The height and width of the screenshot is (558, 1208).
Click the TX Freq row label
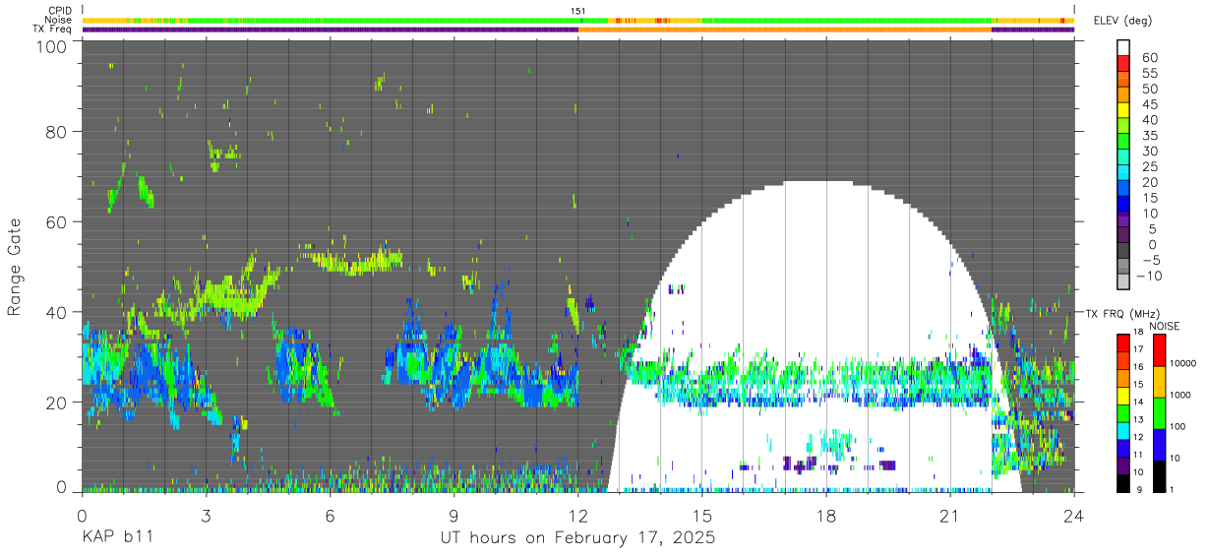[52, 29]
